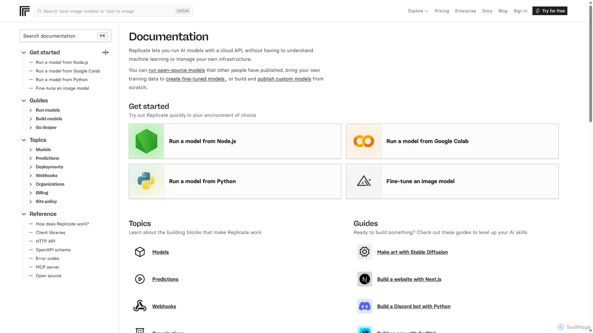The image size is (593, 333).
Task: Select sidebar Run a model from Python
Action: click(x=62, y=80)
